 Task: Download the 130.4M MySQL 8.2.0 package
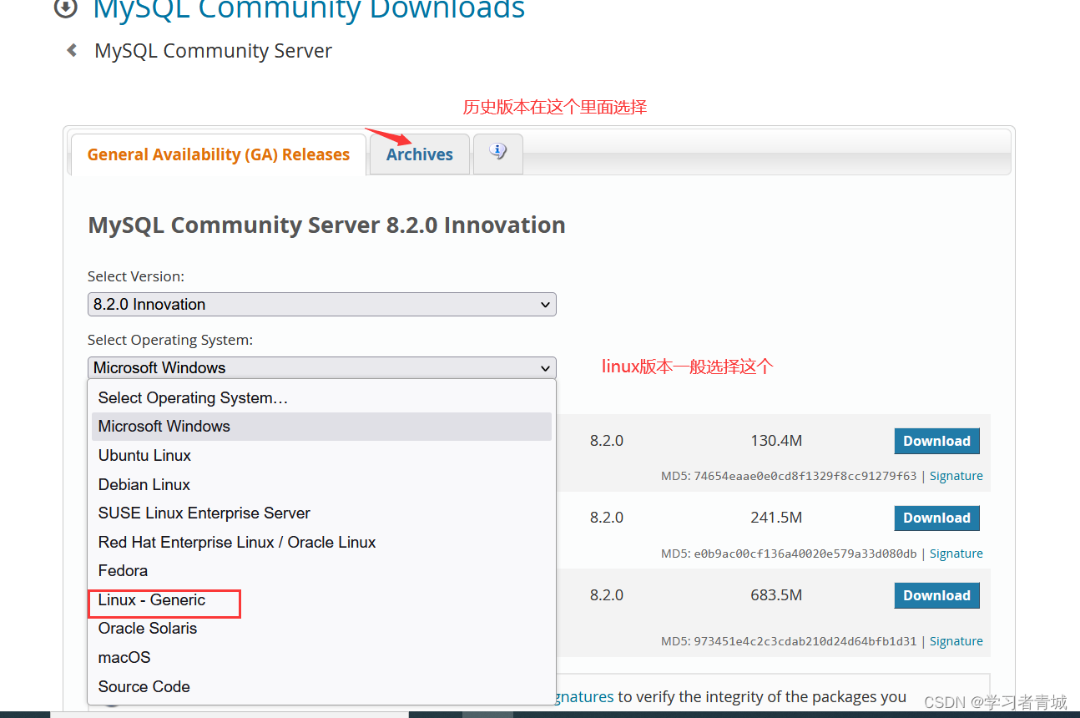tap(936, 440)
